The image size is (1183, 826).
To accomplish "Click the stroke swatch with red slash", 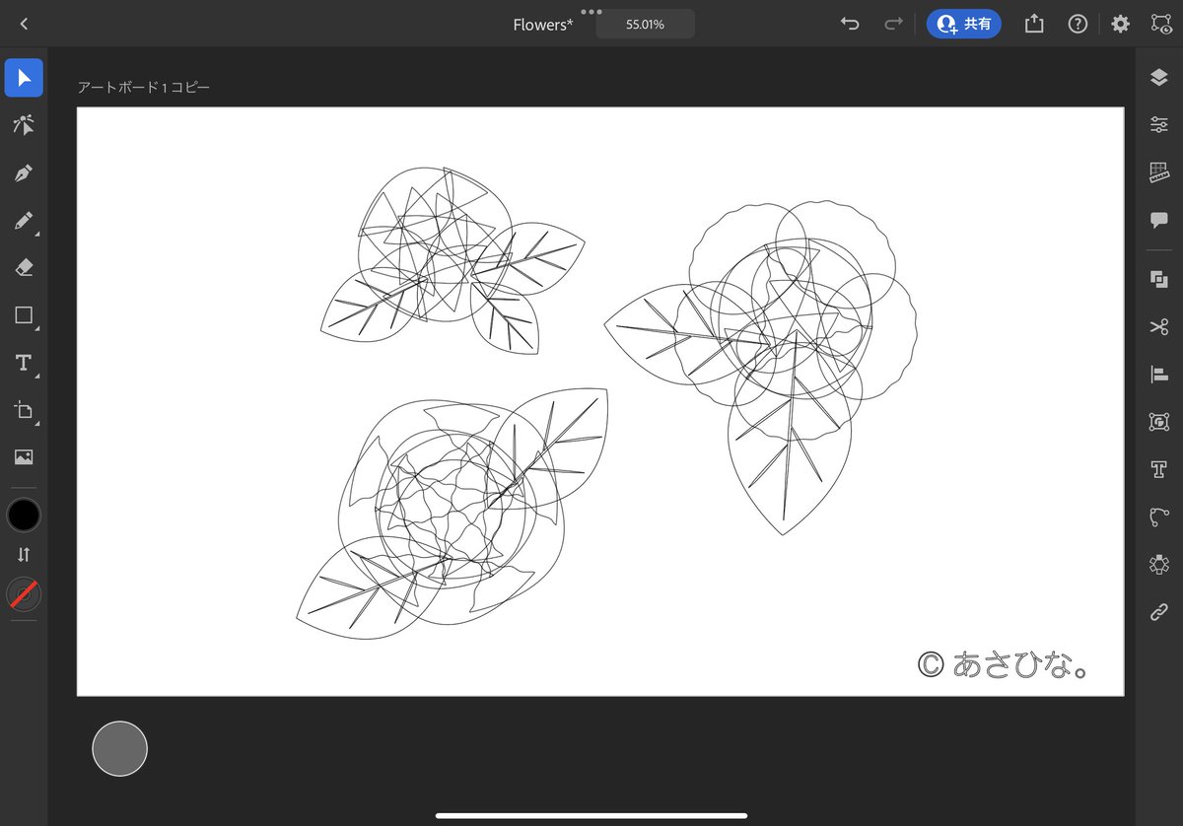I will [24, 594].
